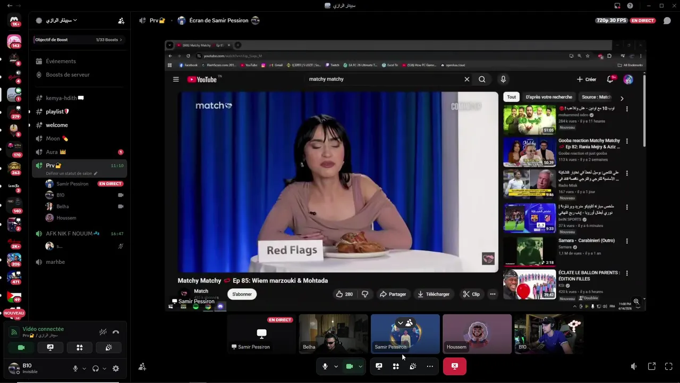The image size is (680, 383).
Task: Open user settings gear icon
Action: click(x=116, y=368)
